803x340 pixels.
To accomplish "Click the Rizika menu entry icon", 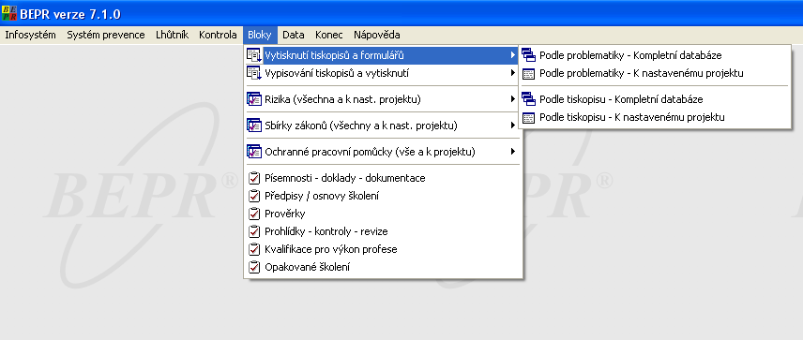I will (254, 99).
